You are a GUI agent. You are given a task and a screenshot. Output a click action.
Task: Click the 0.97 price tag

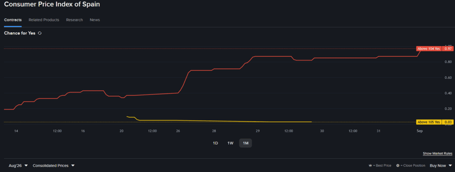(x=448, y=49)
